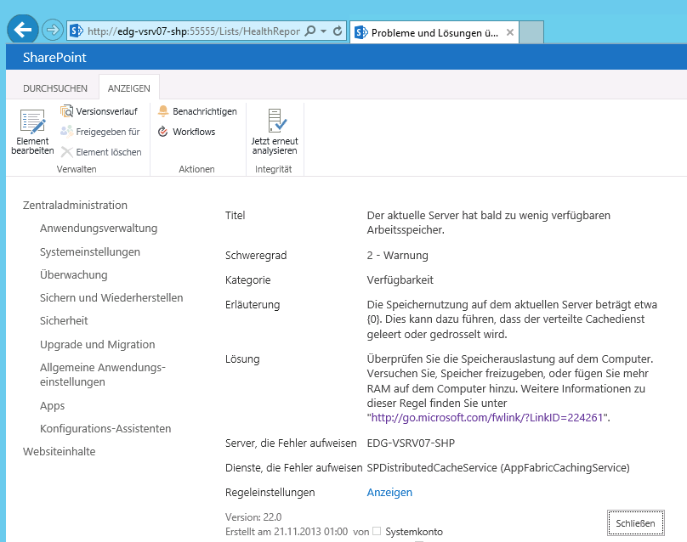Open Überwachung in navigation

point(74,274)
